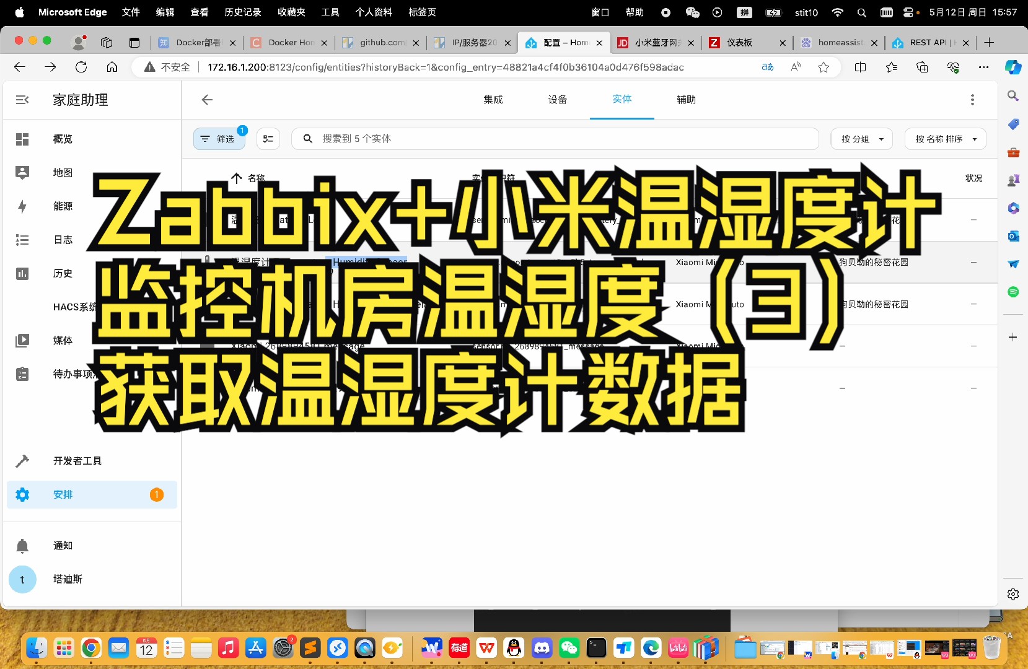Viewport: 1028px width, 669px height.
Task: Open the 历史 history page
Action: (x=92, y=273)
